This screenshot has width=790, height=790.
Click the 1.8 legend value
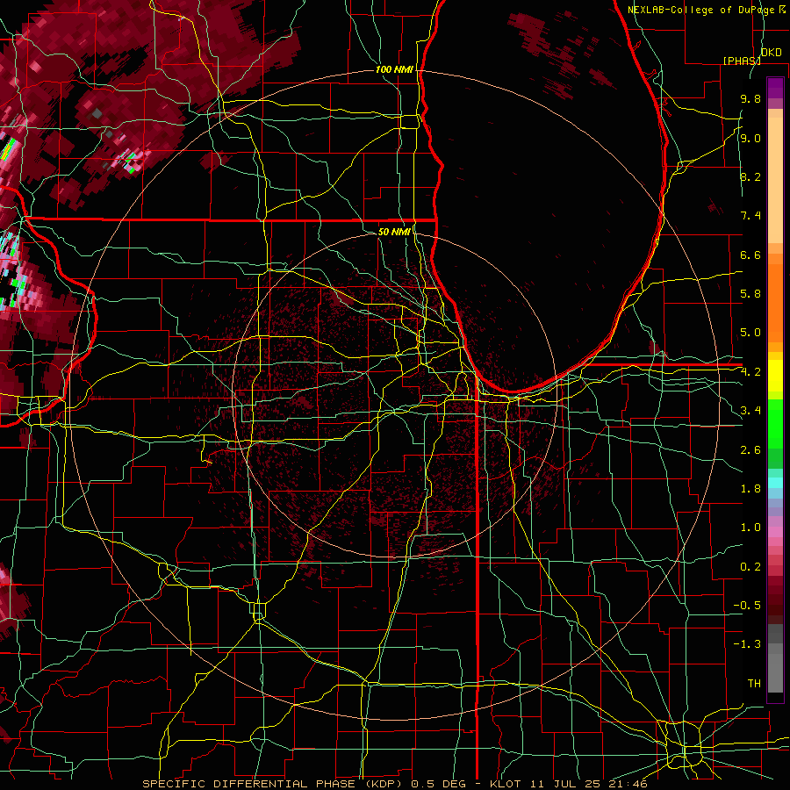coord(750,489)
